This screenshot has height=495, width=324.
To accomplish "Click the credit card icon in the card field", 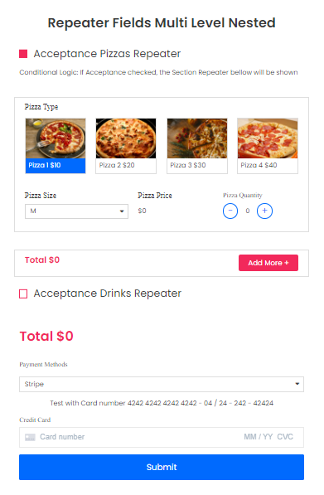I will click(30, 438).
